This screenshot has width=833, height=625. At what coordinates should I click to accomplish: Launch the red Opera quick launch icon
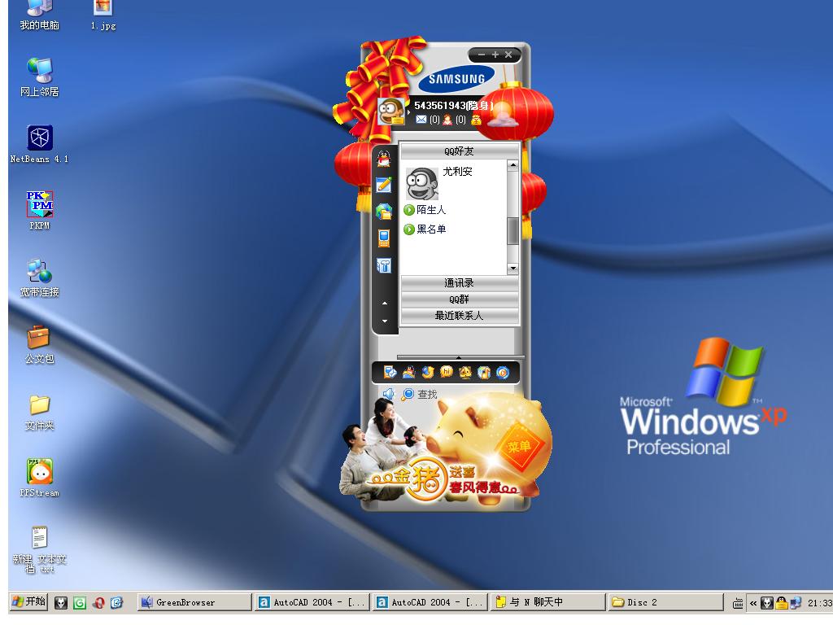tap(98, 603)
